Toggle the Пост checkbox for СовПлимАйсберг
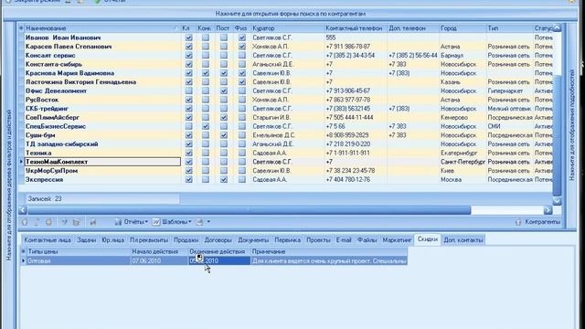Image resolution: width=585 pixels, height=329 pixels. [223, 118]
